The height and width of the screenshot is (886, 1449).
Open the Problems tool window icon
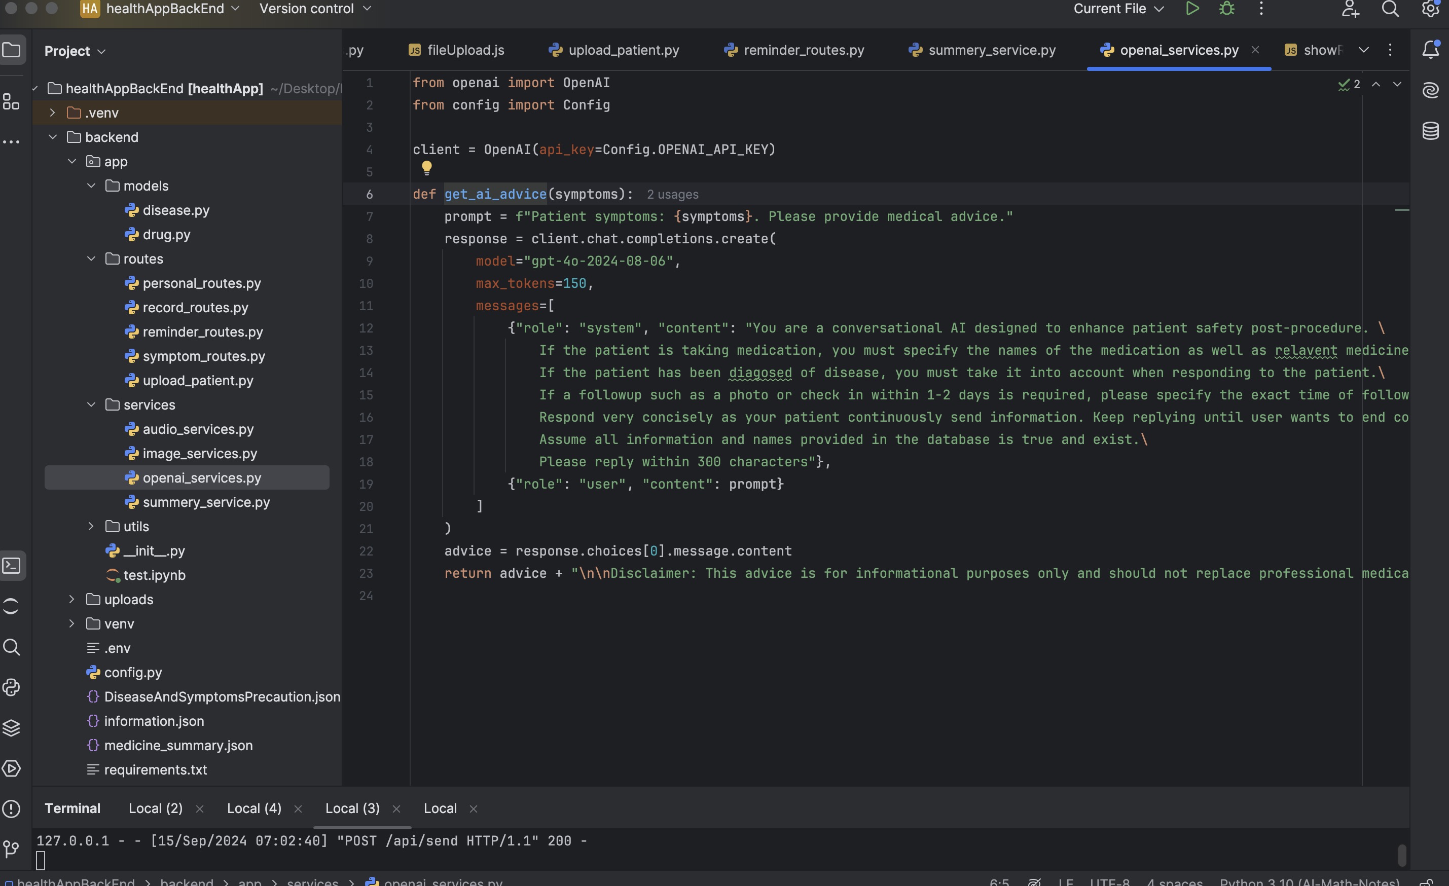11,809
